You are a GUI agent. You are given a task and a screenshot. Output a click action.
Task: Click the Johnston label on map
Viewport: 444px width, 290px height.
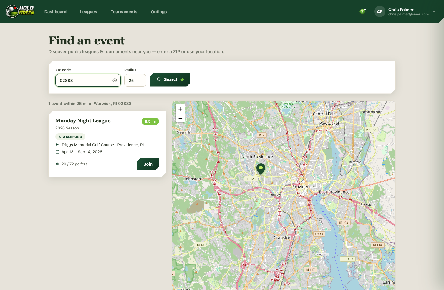coord(193,179)
